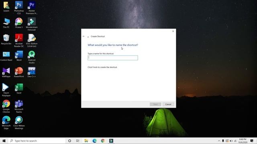Open Microsoft Edge from the taskbar
The width and height of the screenshot is (257, 144).
94,141
